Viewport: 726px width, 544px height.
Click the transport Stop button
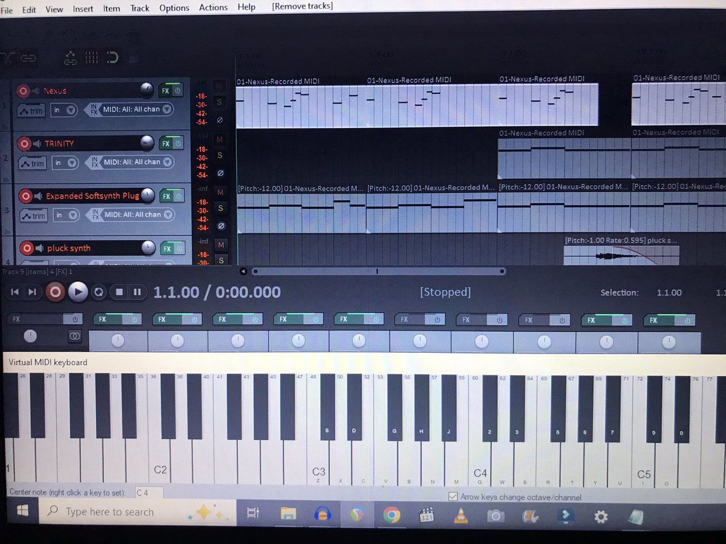pyautogui.click(x=119, y=293)
